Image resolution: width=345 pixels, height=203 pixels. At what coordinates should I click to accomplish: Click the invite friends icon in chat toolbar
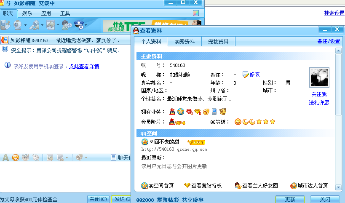click(67, 25)
